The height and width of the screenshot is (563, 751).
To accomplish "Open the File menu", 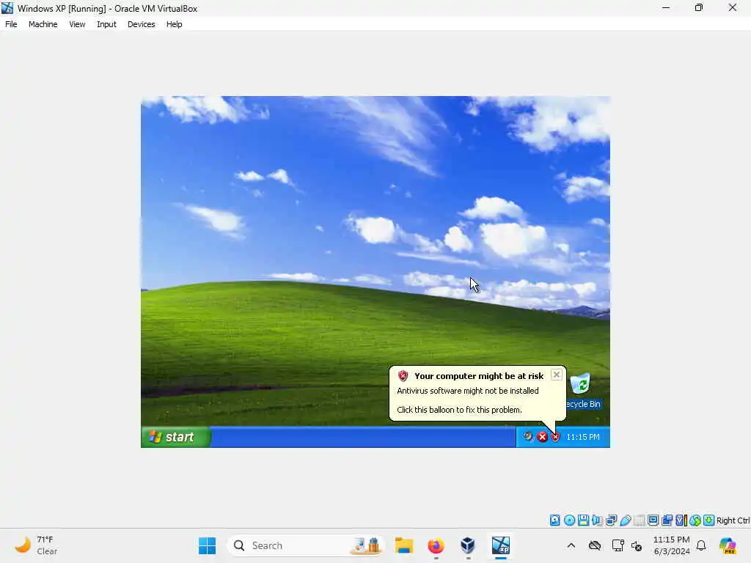I will pos(11,24).
